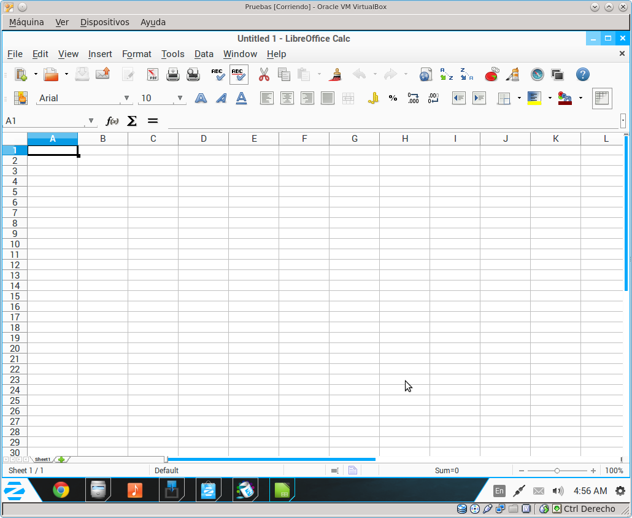Click the zoom slider in status bar
The width and height of the screenshot is (632, 518).
click(x=557, y=471)
